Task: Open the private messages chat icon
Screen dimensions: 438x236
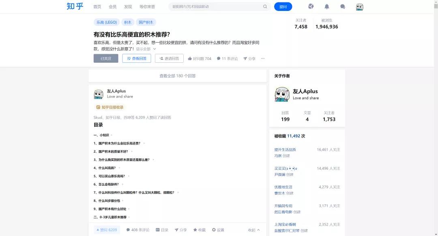Action: pos(342,6)
